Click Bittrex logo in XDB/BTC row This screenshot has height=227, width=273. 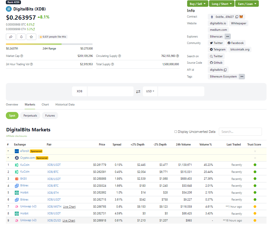pyautogui.click(x=17, y=186)
